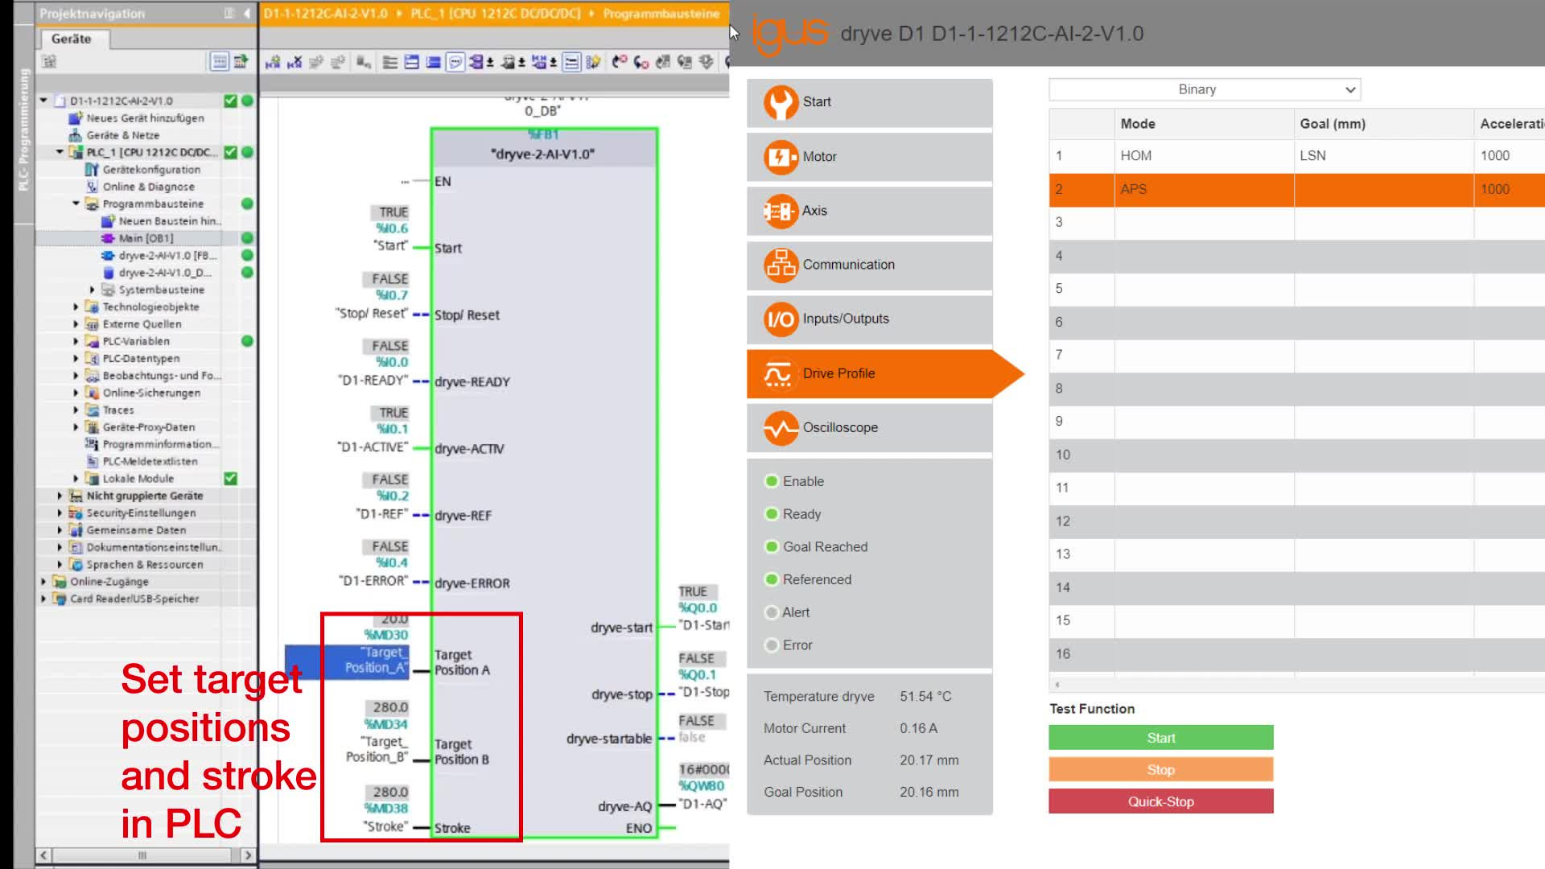Select dryve-2-AI-V1.0 [FB] block in tree
The height and width of the screenshot is (869, 1545).
168,255
